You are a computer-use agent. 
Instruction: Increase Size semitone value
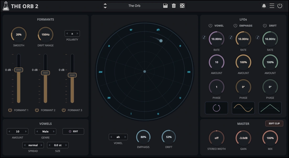coord(66,145)
